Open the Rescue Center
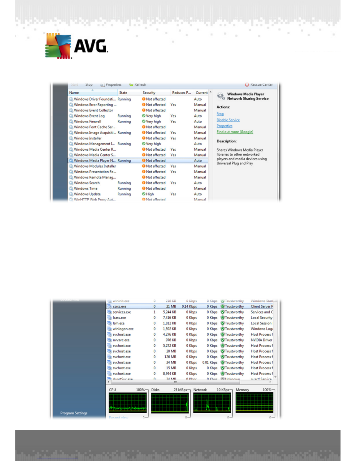This screenshot has height=461, width=356. pyautogui.click(x=259, y=85)
